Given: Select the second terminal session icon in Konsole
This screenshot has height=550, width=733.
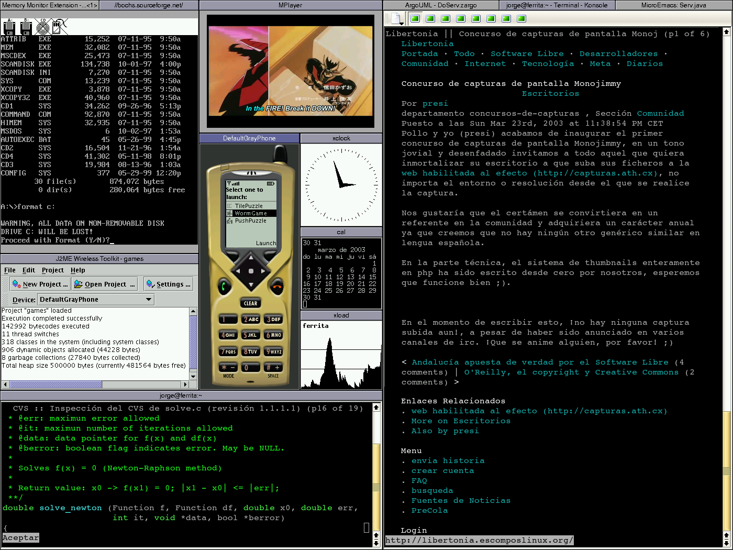Looking at the screenshot, I should 430,19.
